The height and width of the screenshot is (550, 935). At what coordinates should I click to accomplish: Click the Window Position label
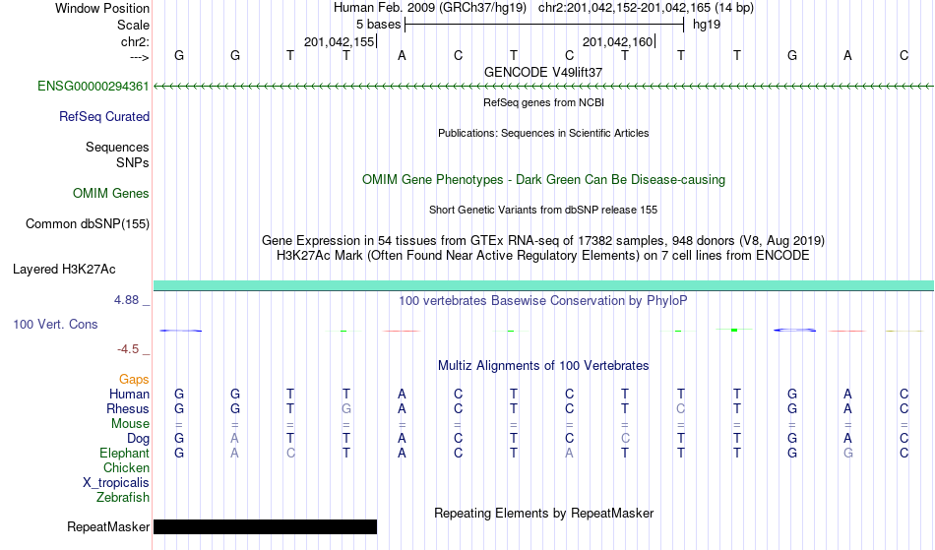click(102, 8)
